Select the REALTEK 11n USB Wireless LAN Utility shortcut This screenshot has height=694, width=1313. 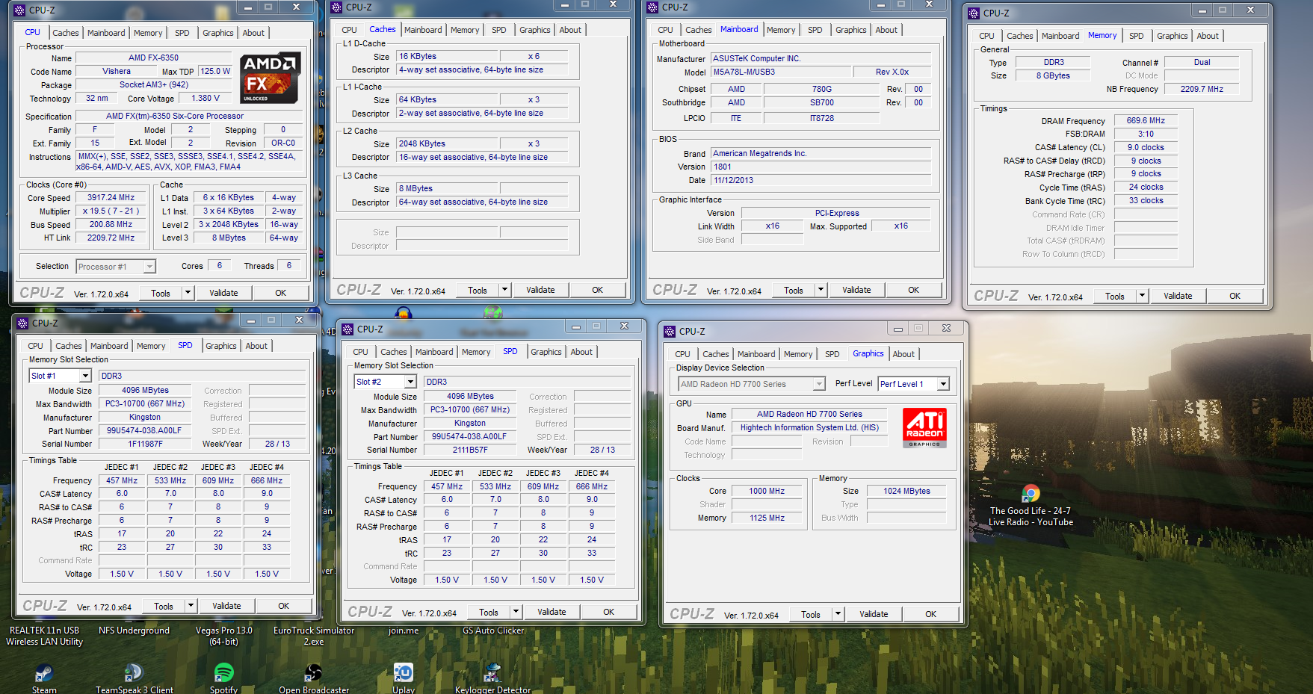coord(45,636)
